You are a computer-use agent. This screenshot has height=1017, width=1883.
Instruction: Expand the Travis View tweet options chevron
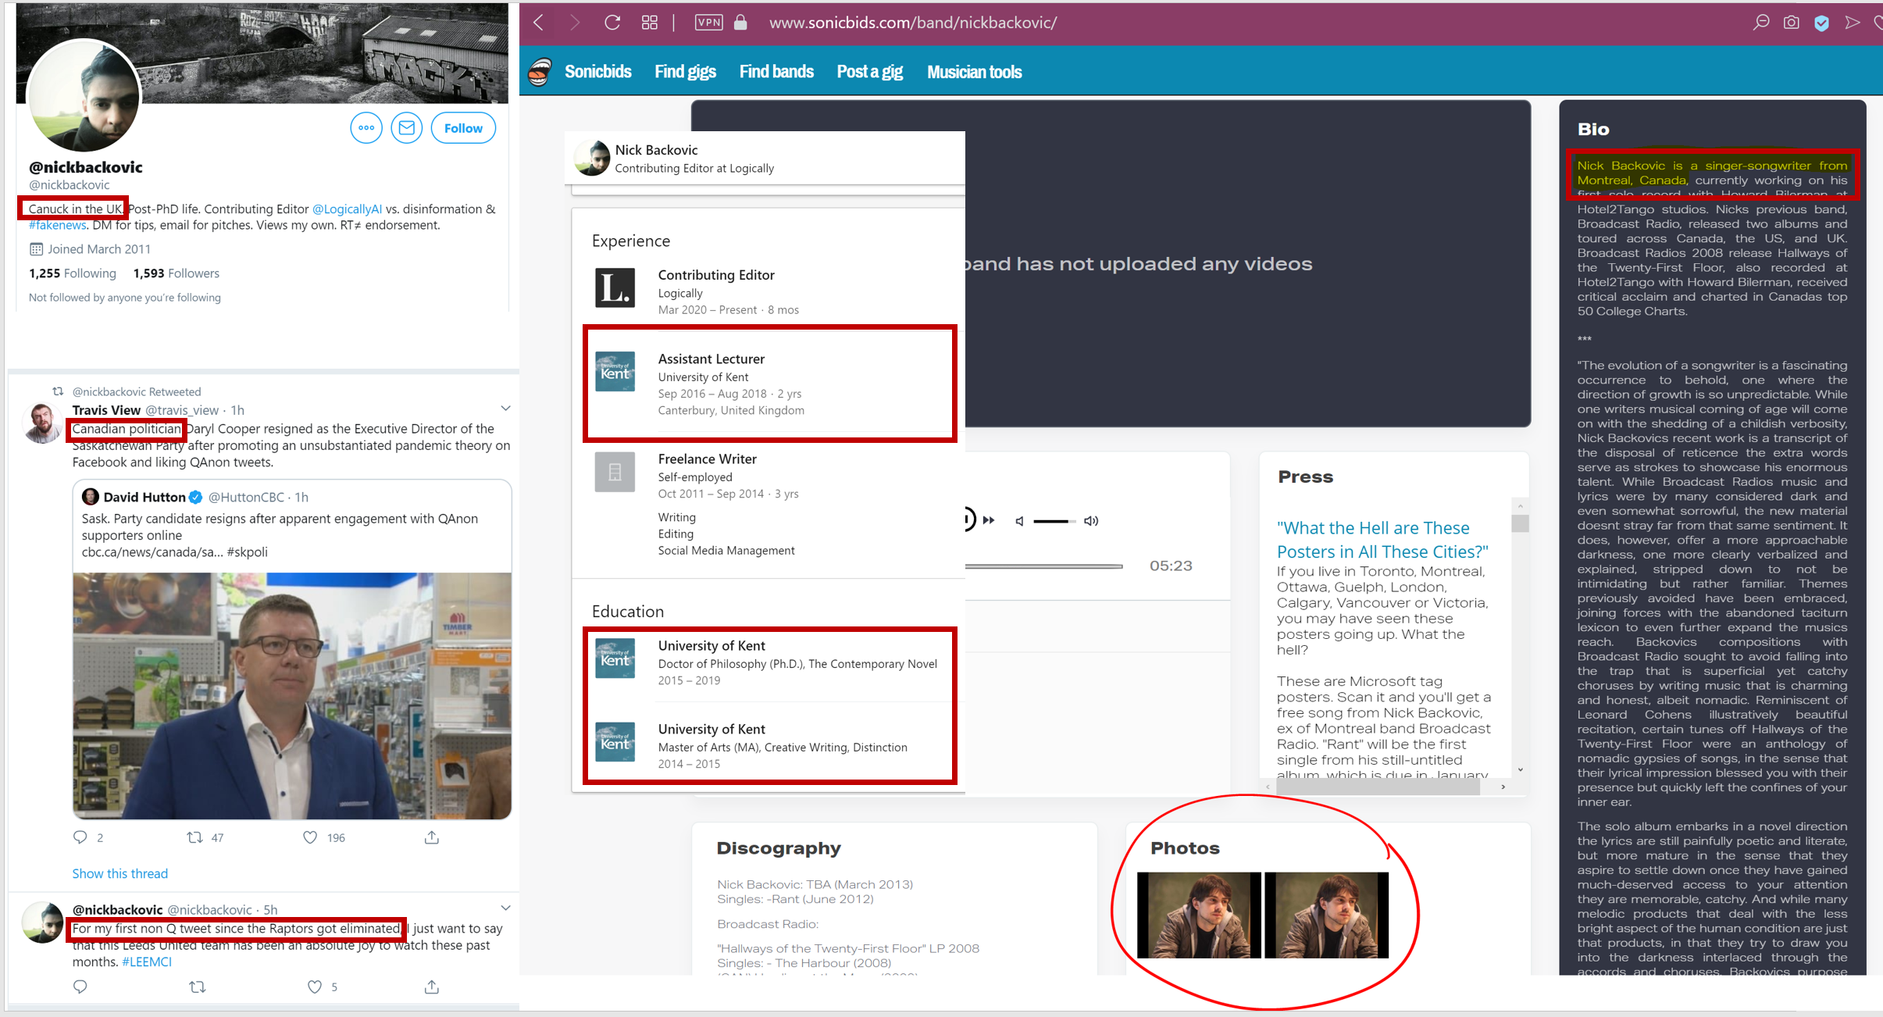pyautogui.click(x=505, y=409)
